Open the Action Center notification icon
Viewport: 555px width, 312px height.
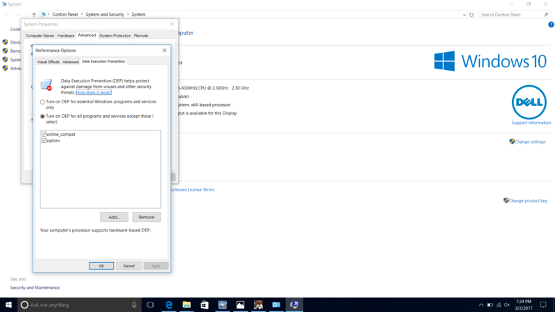[x=543, y=305]
